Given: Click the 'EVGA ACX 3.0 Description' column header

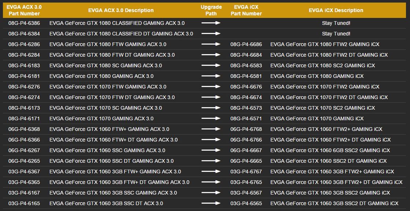Looking at the screenshot, I should pos(121,11).
